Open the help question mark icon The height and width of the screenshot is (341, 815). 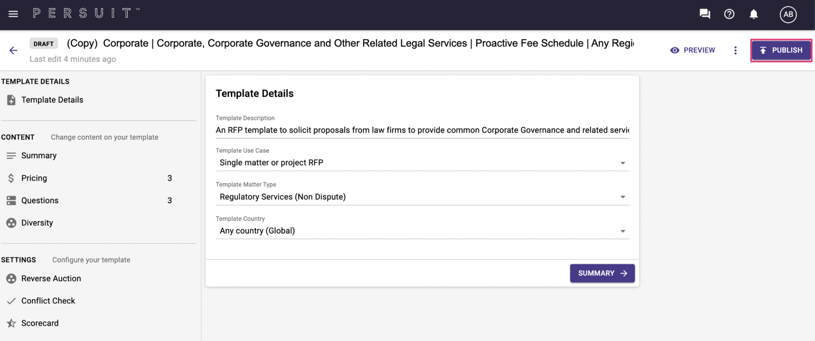(x=729, y=14)
